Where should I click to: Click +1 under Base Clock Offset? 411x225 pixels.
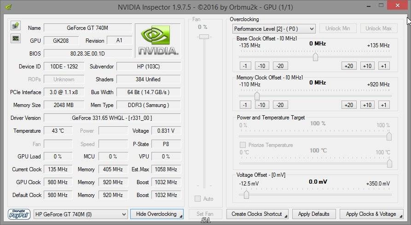click(384, 66)
